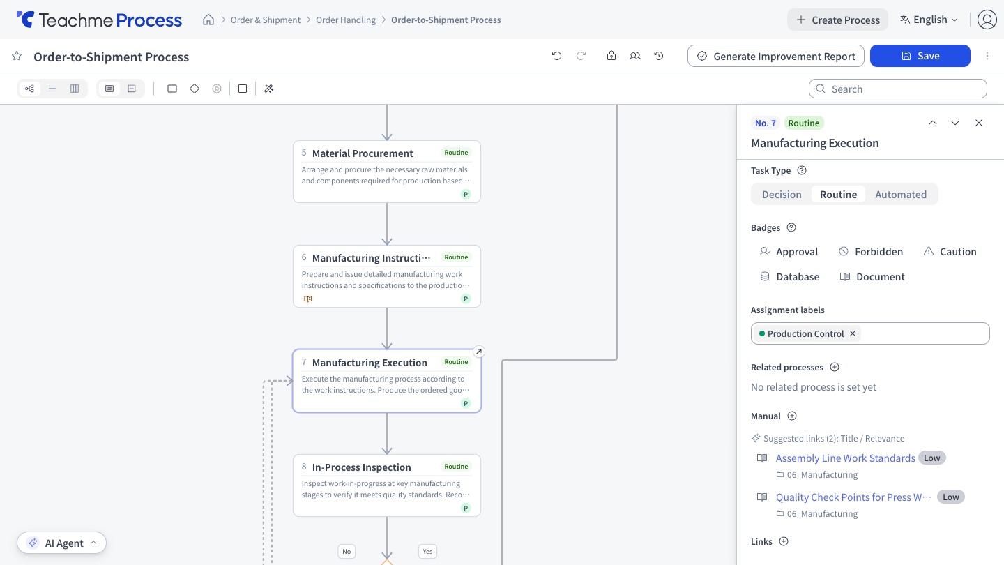Go to home via breadcrumb house icon
Image resolution: width=1004 pixels, height=565 pixels.
[x=208, y=20]
